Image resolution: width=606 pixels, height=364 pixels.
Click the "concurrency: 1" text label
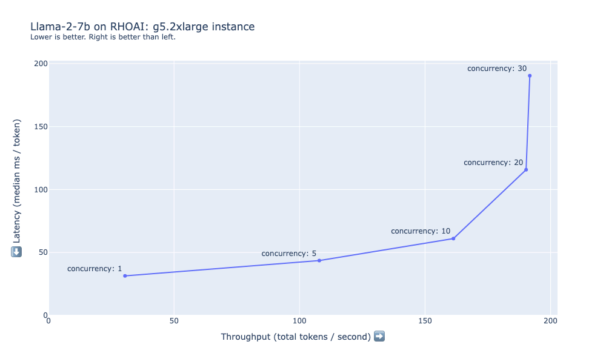click(95, 269)
